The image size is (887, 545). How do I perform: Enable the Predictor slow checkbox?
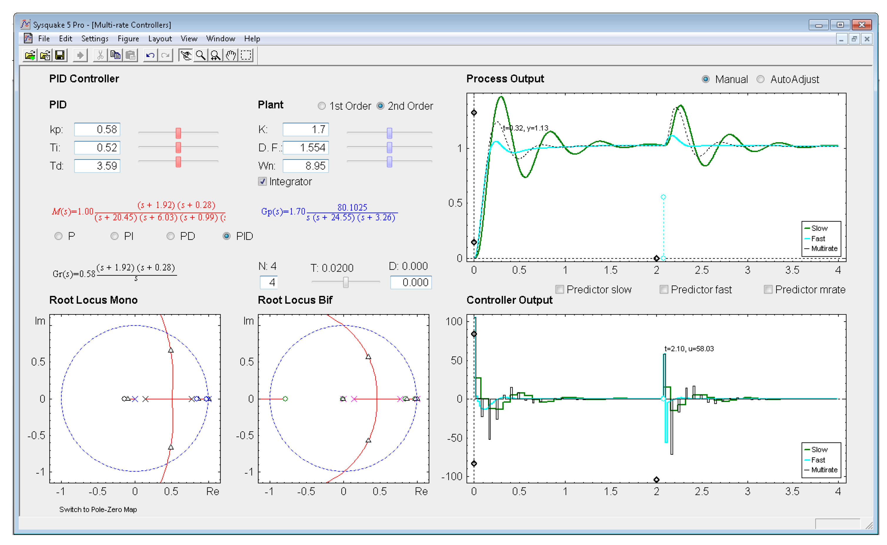click(x=560, y=290)
